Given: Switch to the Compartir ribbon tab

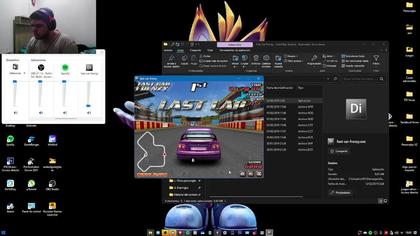Looking at the screenshot, I should coord(195,50).
